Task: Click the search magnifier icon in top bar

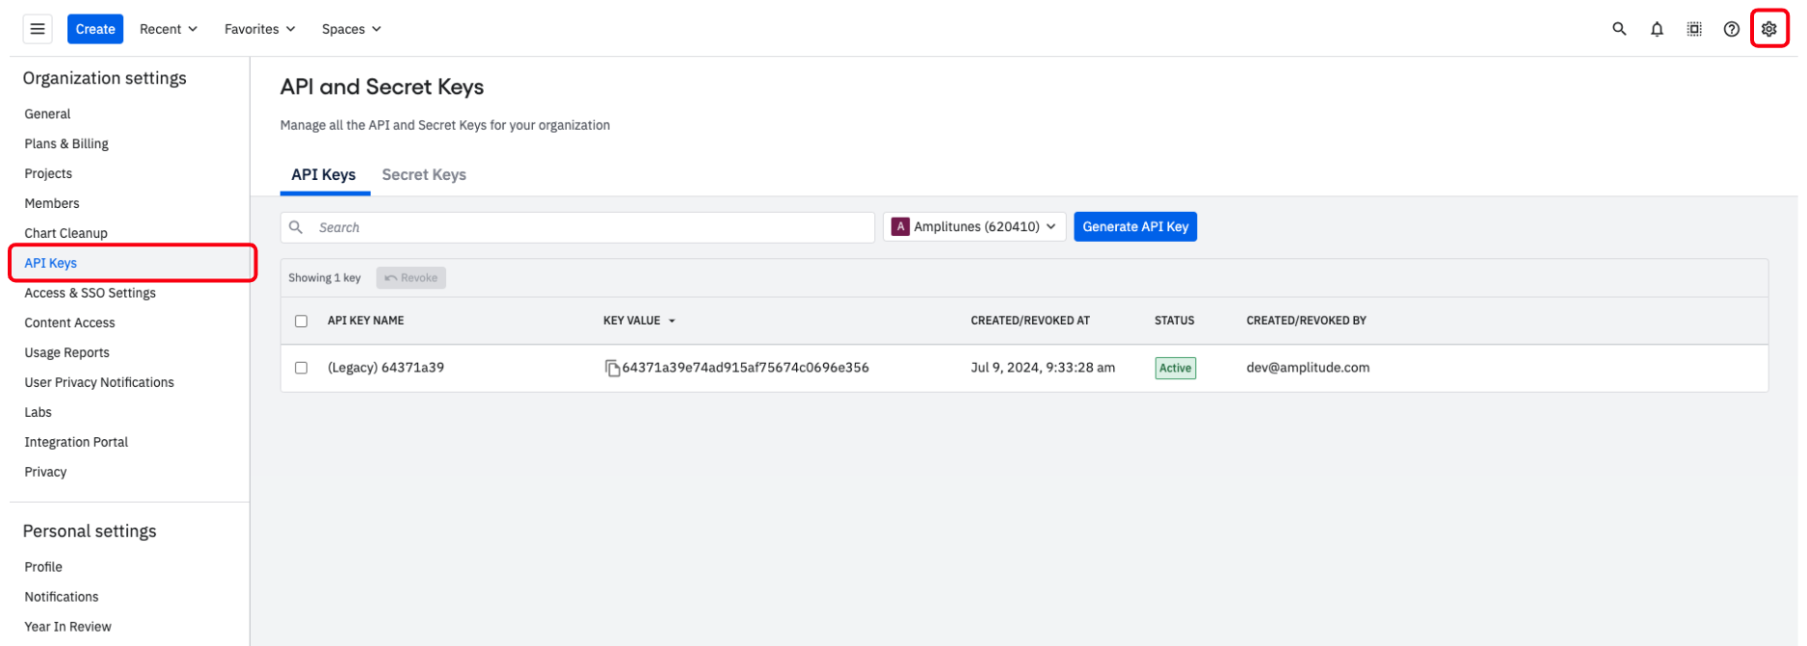Action: 1619,29
